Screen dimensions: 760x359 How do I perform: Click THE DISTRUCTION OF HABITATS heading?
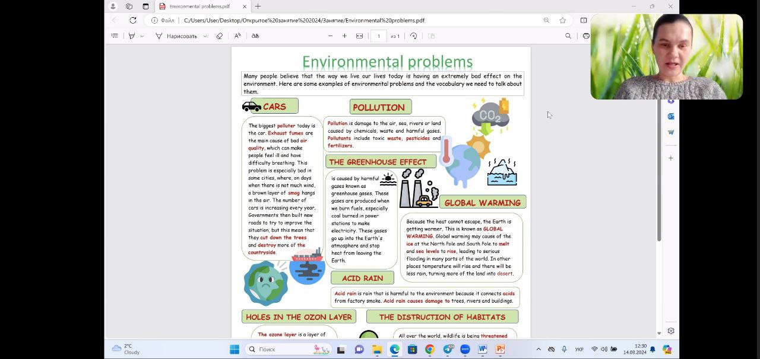(x=442, y=317)
